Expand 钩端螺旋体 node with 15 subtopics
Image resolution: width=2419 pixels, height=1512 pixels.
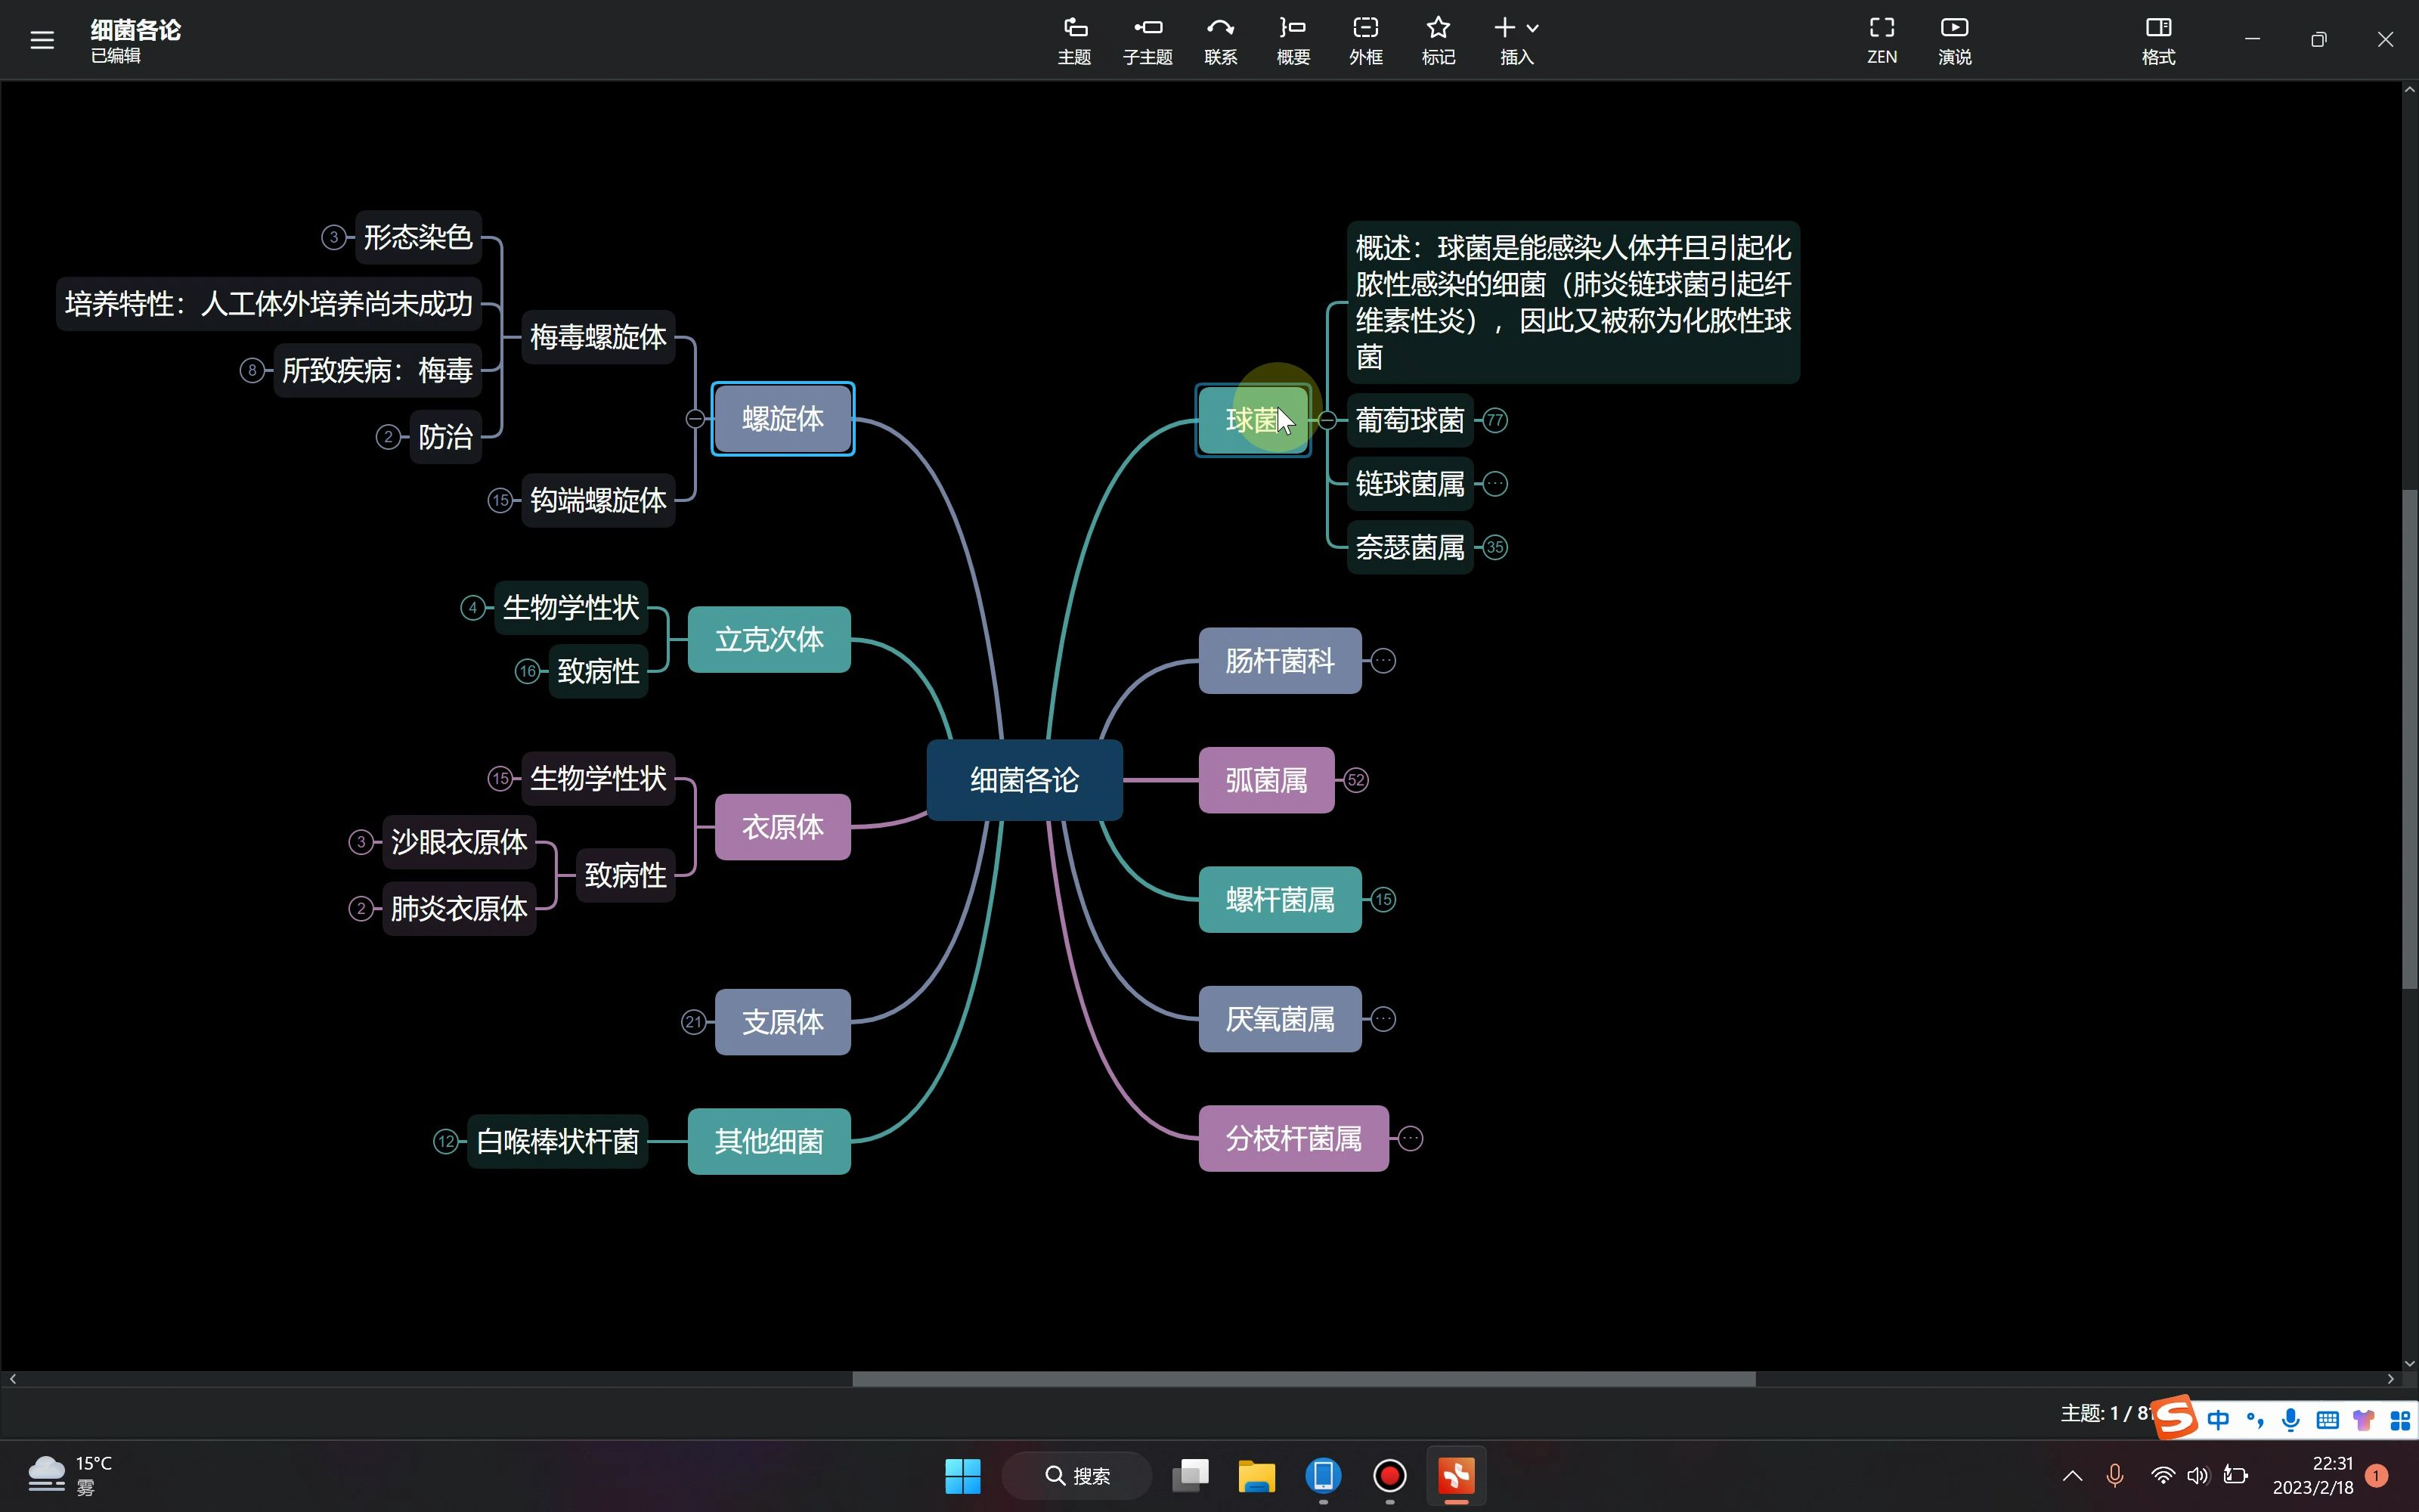(500, 500)
